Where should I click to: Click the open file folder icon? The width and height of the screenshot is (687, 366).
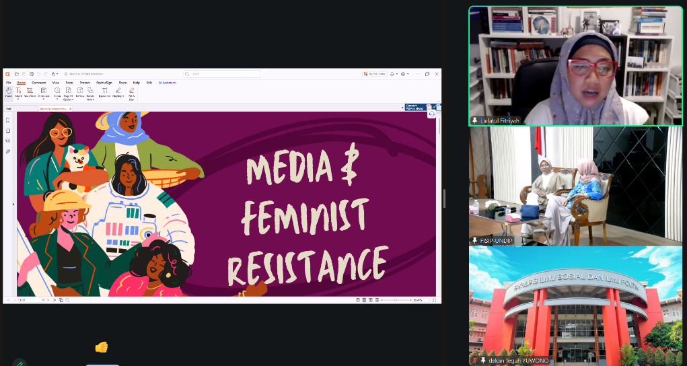pos(16,74)
